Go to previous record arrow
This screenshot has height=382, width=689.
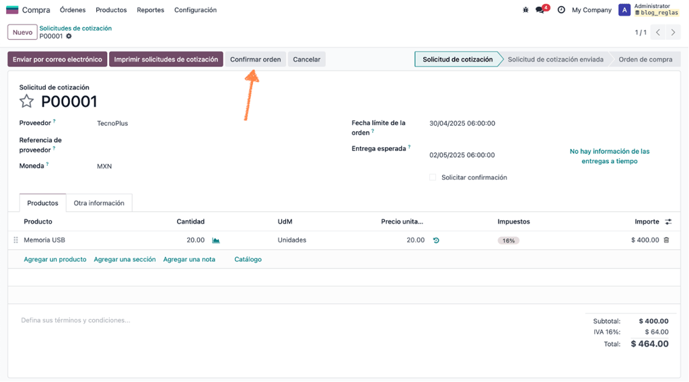[658, 32]
